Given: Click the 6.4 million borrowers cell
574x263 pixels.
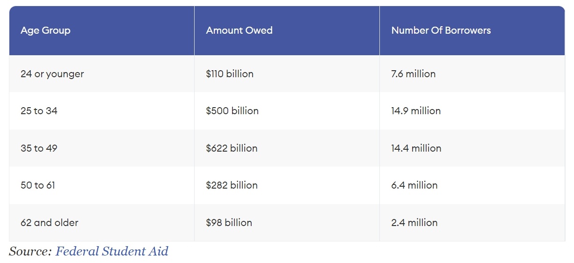Looking at the screenshot, I should click(x=414, y=185).
